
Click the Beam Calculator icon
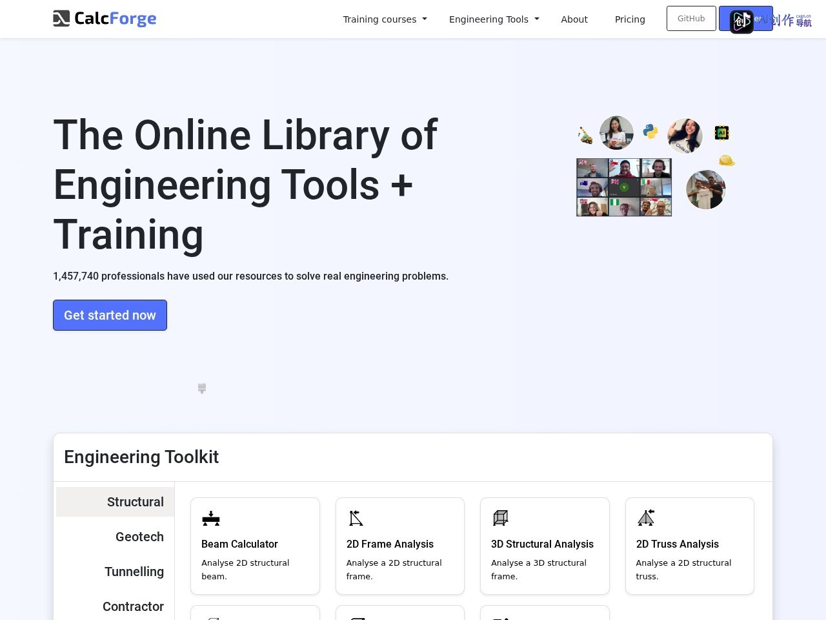click(x=211, y=518)
